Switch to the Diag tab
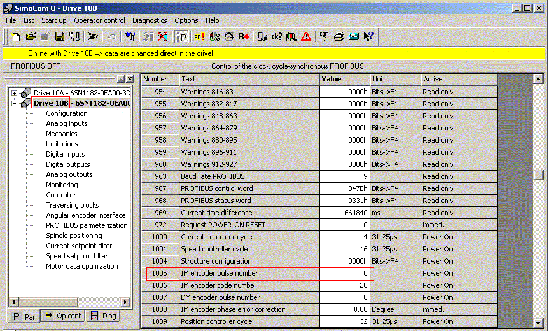This screenshot has width=548, height=331. (104, 316)
